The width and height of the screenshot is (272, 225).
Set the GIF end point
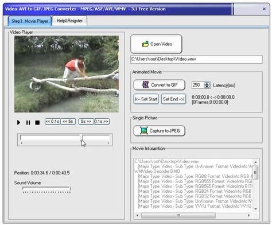[173, 99]
